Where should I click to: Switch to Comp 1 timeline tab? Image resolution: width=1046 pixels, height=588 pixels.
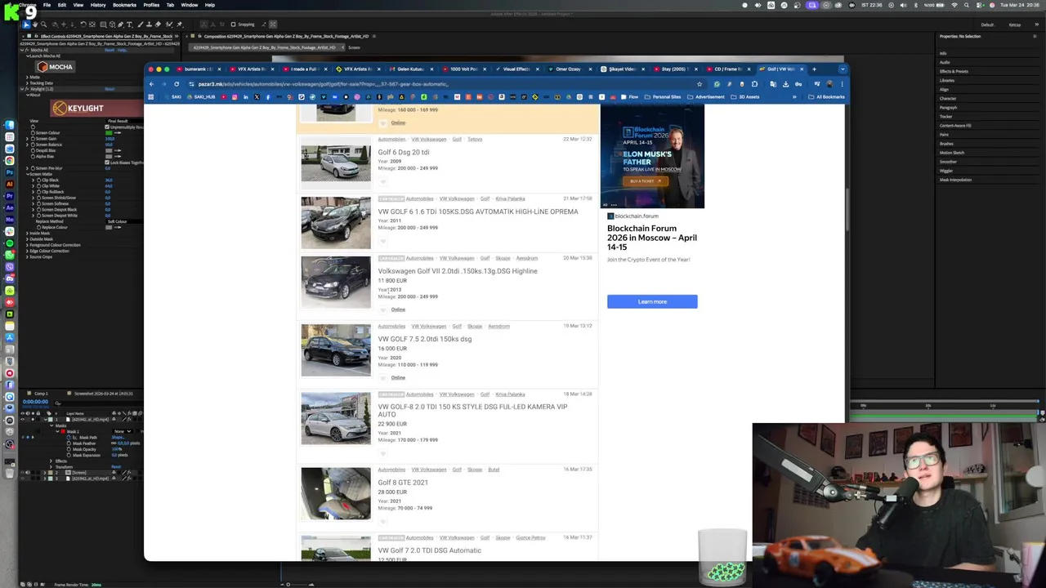41,394
